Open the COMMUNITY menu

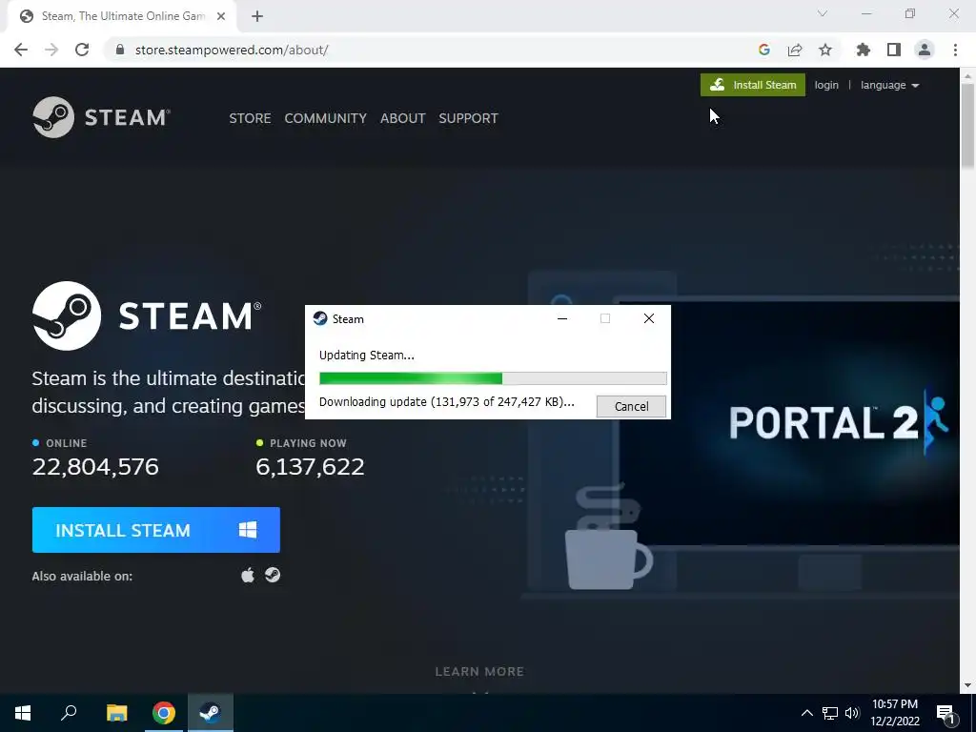(x=326, y=118)
